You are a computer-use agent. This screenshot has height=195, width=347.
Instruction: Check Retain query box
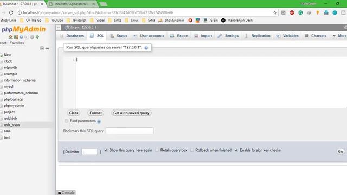tap(157, 150)
